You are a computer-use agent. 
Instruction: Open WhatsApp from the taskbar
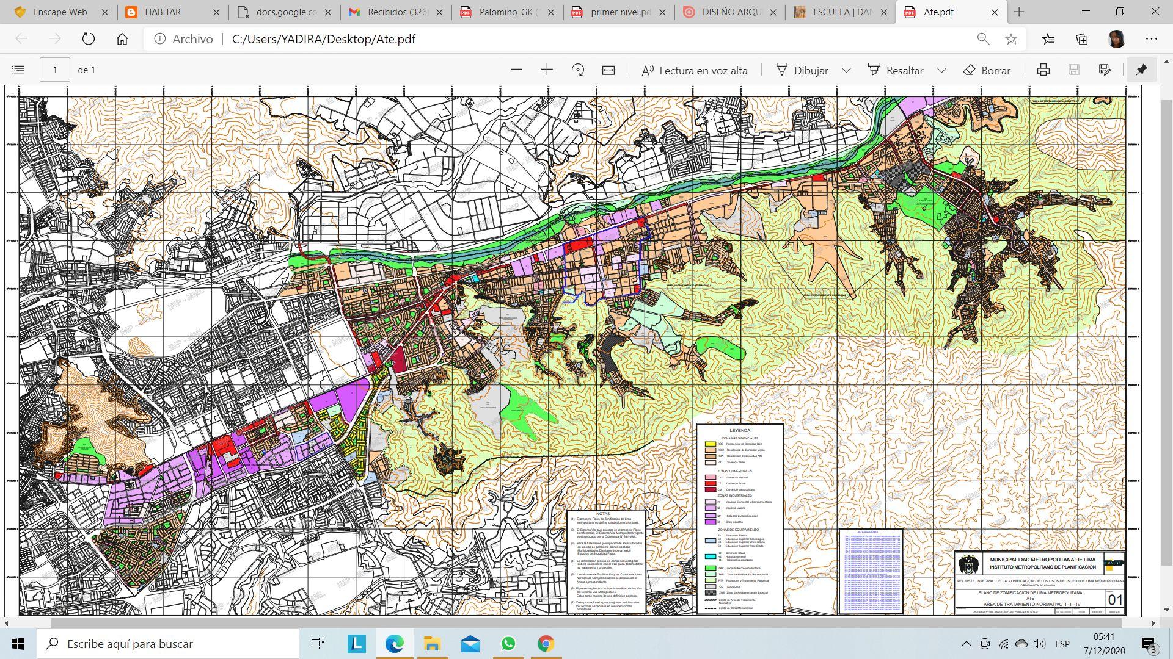click(x=508, y=644)
